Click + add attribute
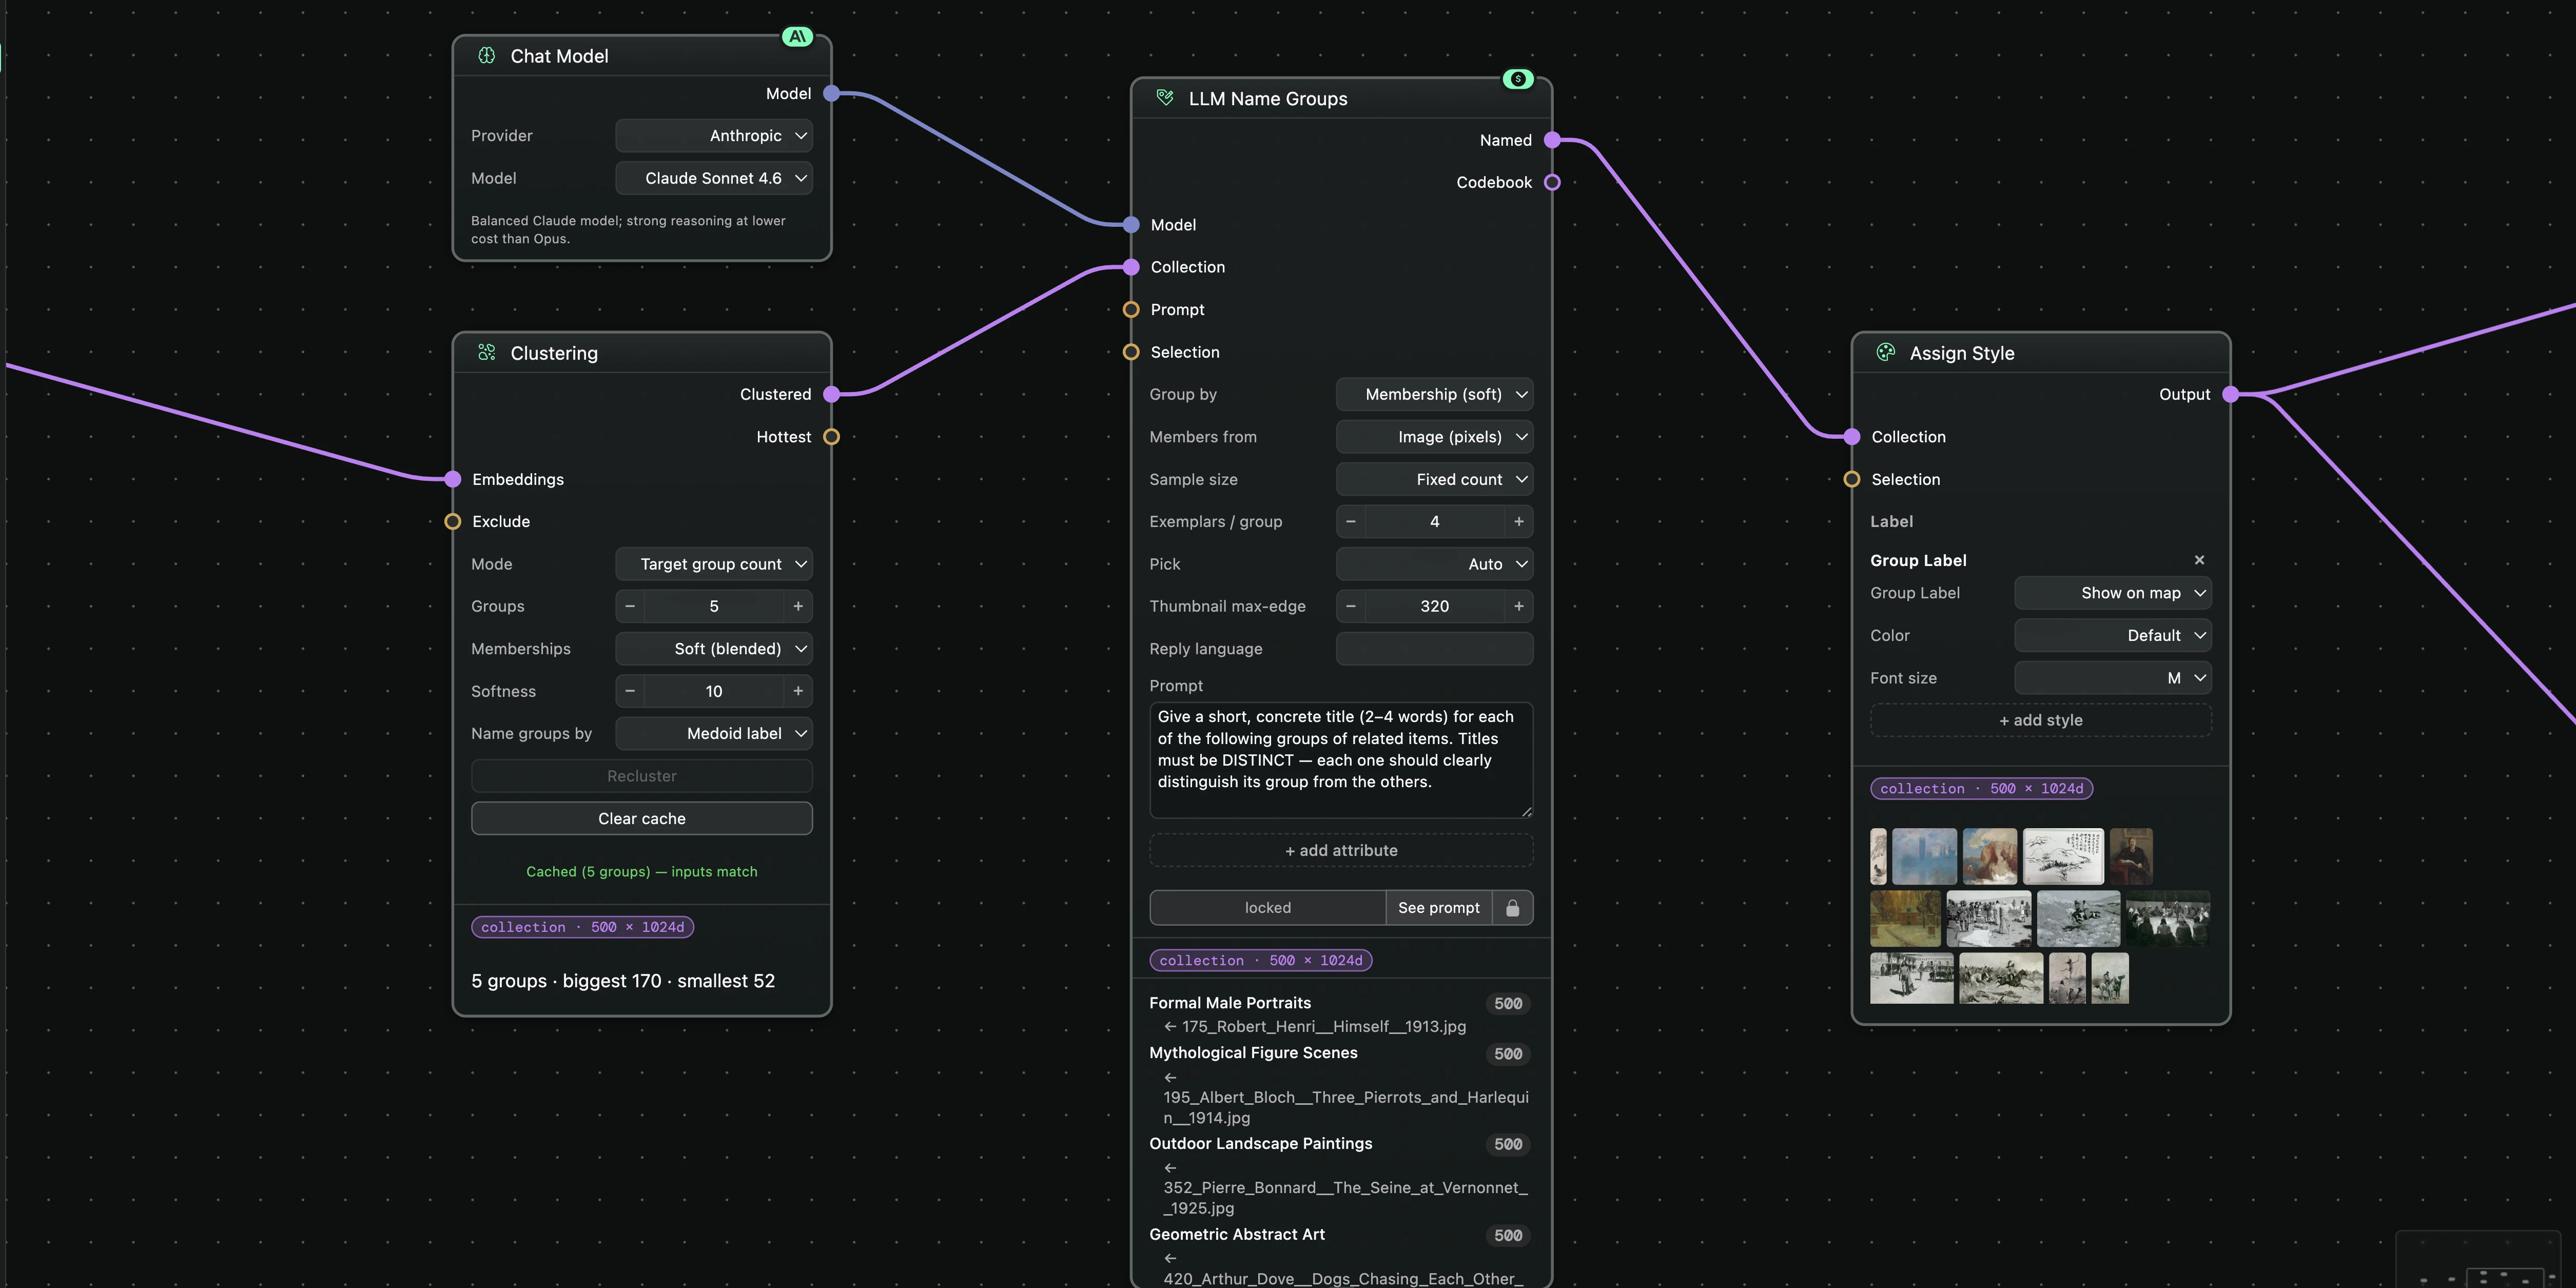This screenshot has height=1288, width=2576. coord(1341,850)
